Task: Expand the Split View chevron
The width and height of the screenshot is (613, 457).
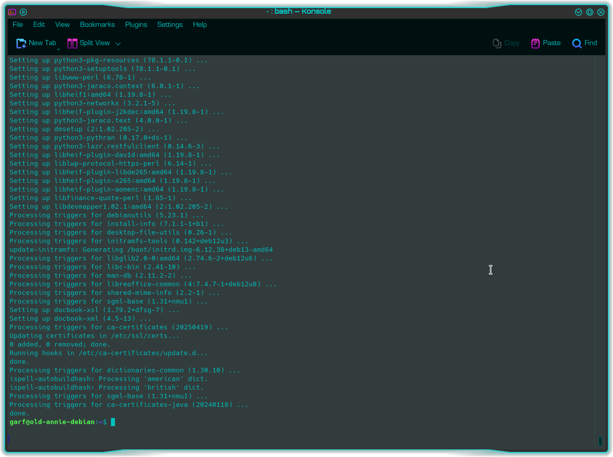Action: (x=118, y=44)
